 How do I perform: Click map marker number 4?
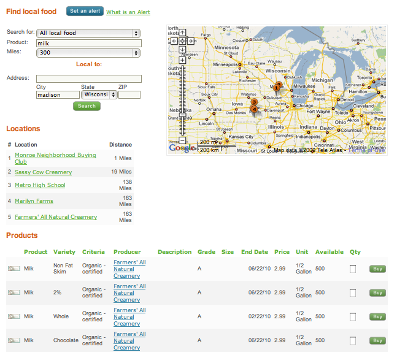pyautogui.click(x=254, y=109)
